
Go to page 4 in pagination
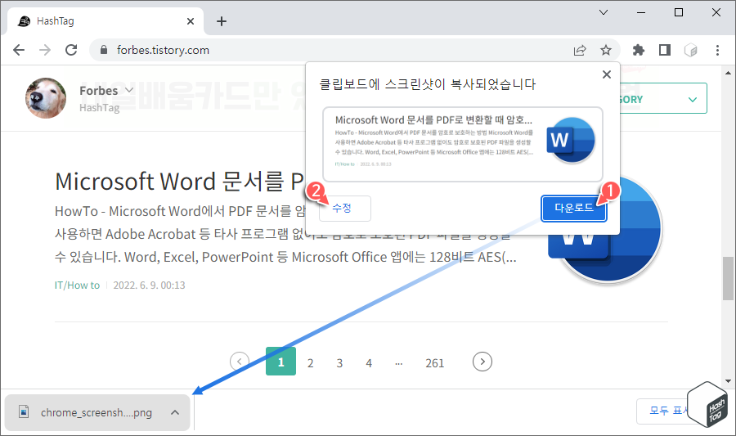pos(369,362)
